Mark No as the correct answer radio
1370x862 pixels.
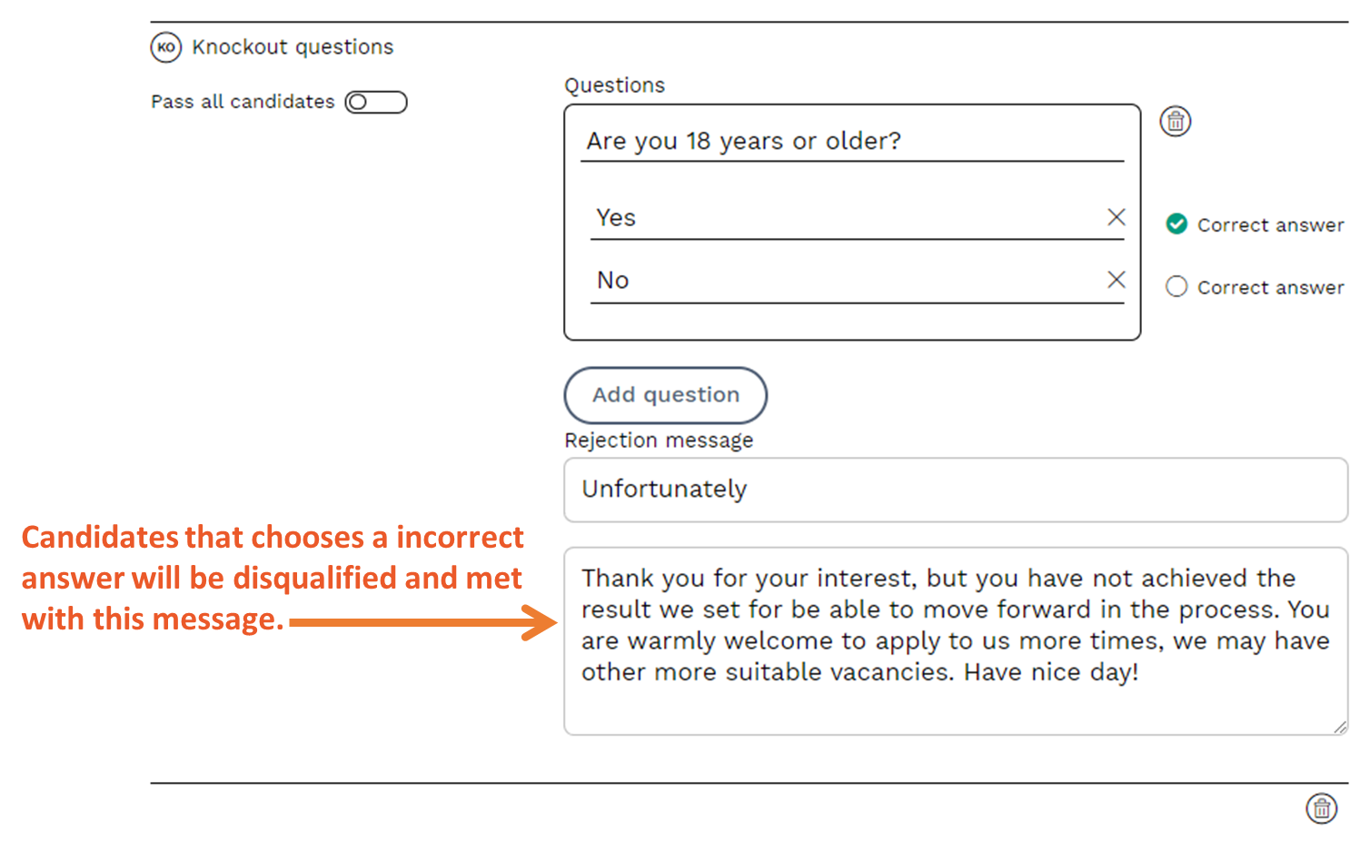coord(1176,287)
